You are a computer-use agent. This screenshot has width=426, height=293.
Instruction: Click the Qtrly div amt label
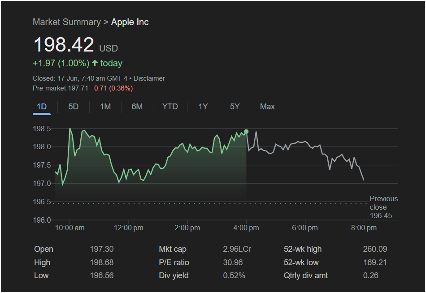point(306,276)
